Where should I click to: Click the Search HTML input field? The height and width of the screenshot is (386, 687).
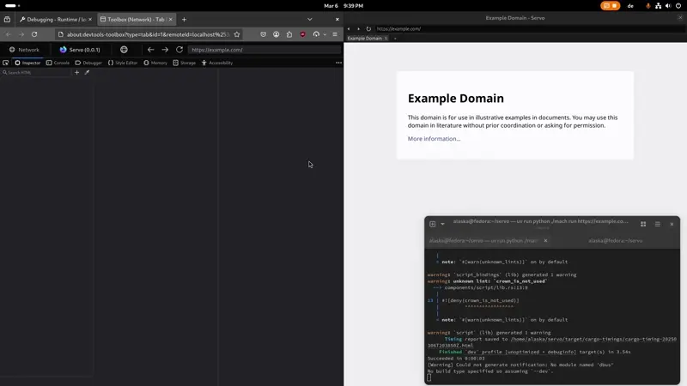pyautogui.click(x=36, y=73)
